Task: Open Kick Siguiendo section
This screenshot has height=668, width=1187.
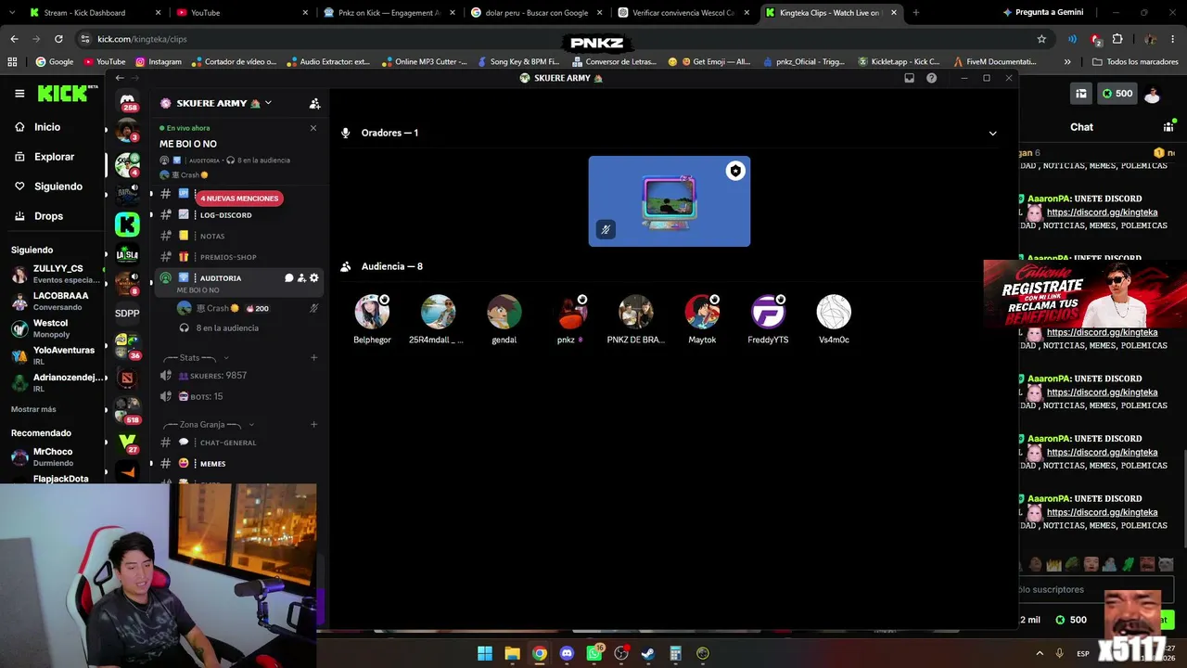Action: coord(58,186)
